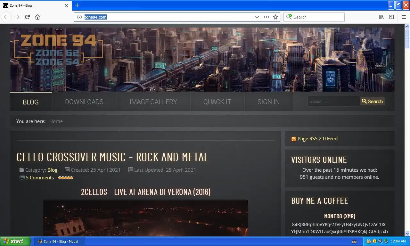The height and width of the screenshot is (246, 410).
Task: Click the RSS feed icon
Action: click(x=294, y=139)
